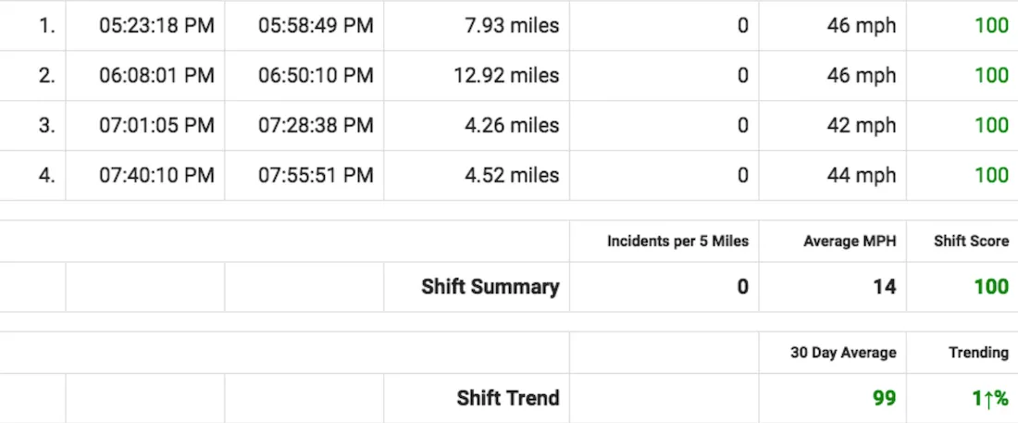Select the average MPH value 14
The width and height of the screenshot is (1018, 423).
click(885, 287)
